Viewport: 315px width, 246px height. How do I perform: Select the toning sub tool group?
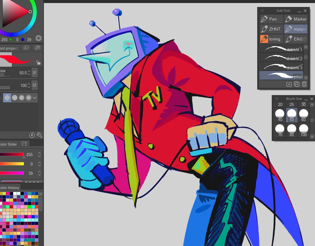point(271,39)
